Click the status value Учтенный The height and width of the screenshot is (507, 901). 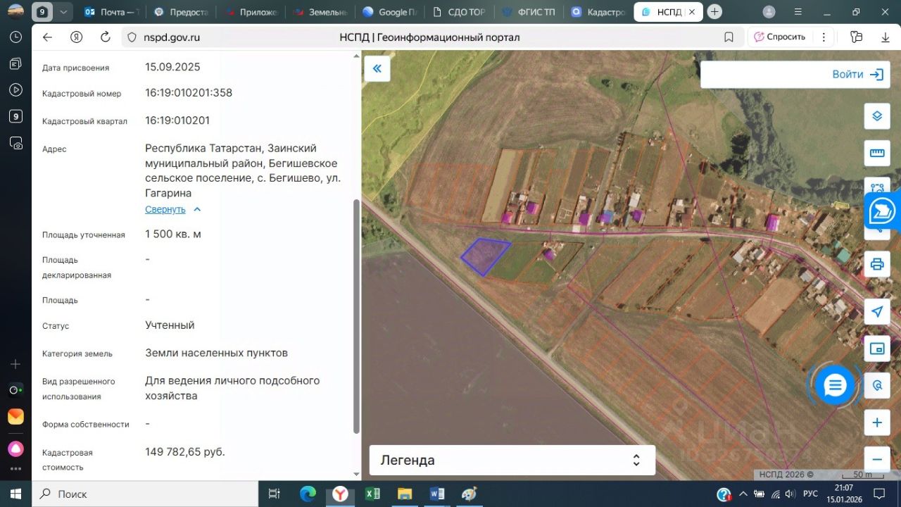(x=170, y=325)
